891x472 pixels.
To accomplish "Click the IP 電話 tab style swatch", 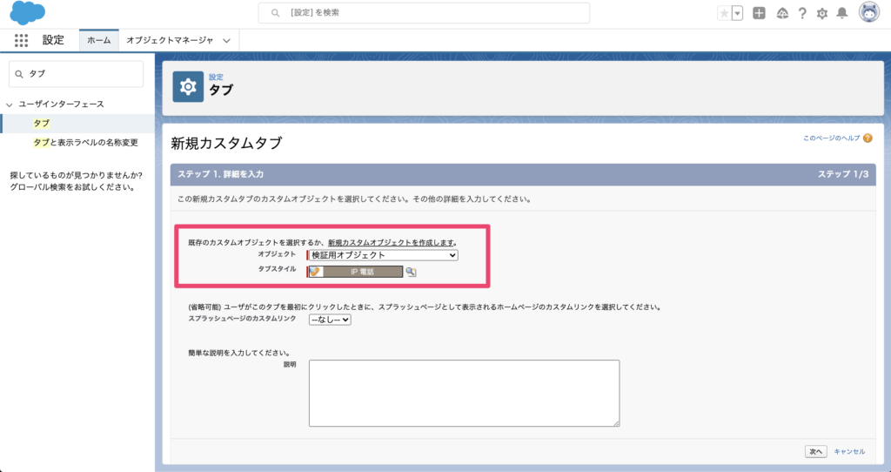I will tap(355, 272).
